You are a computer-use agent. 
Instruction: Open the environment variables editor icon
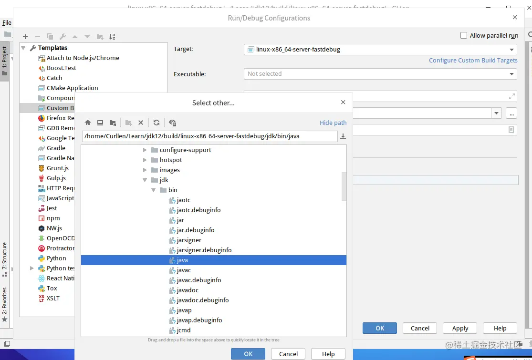(511, 130)
